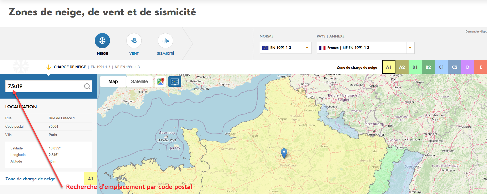Click the SISMICITÉ label tab
Screen dimensions: 487x194
pyautogui.click(x=165, y=53)
